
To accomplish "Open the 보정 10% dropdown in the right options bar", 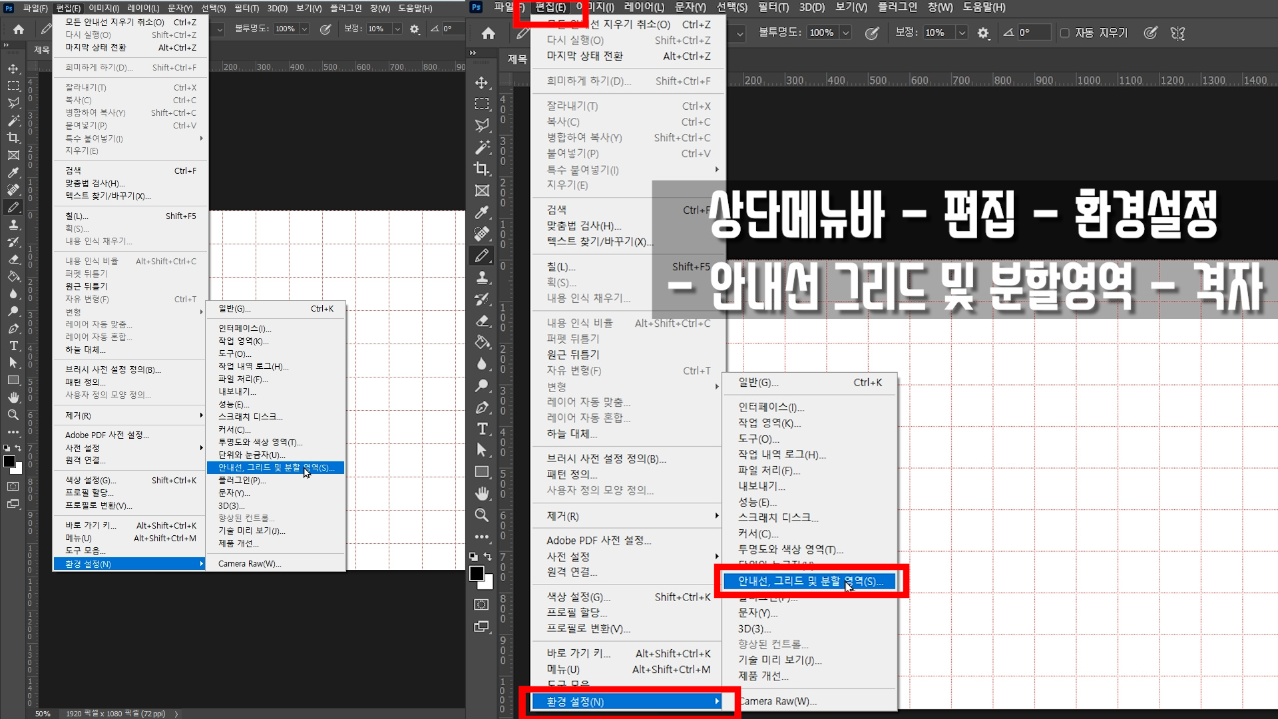I will click(961, 33).
